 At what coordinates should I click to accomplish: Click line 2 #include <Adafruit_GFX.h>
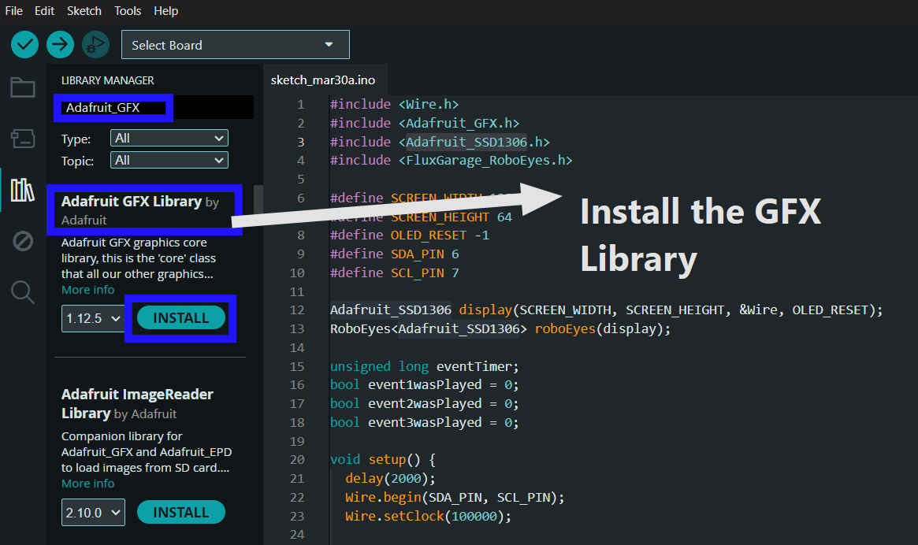pos(425,123)
